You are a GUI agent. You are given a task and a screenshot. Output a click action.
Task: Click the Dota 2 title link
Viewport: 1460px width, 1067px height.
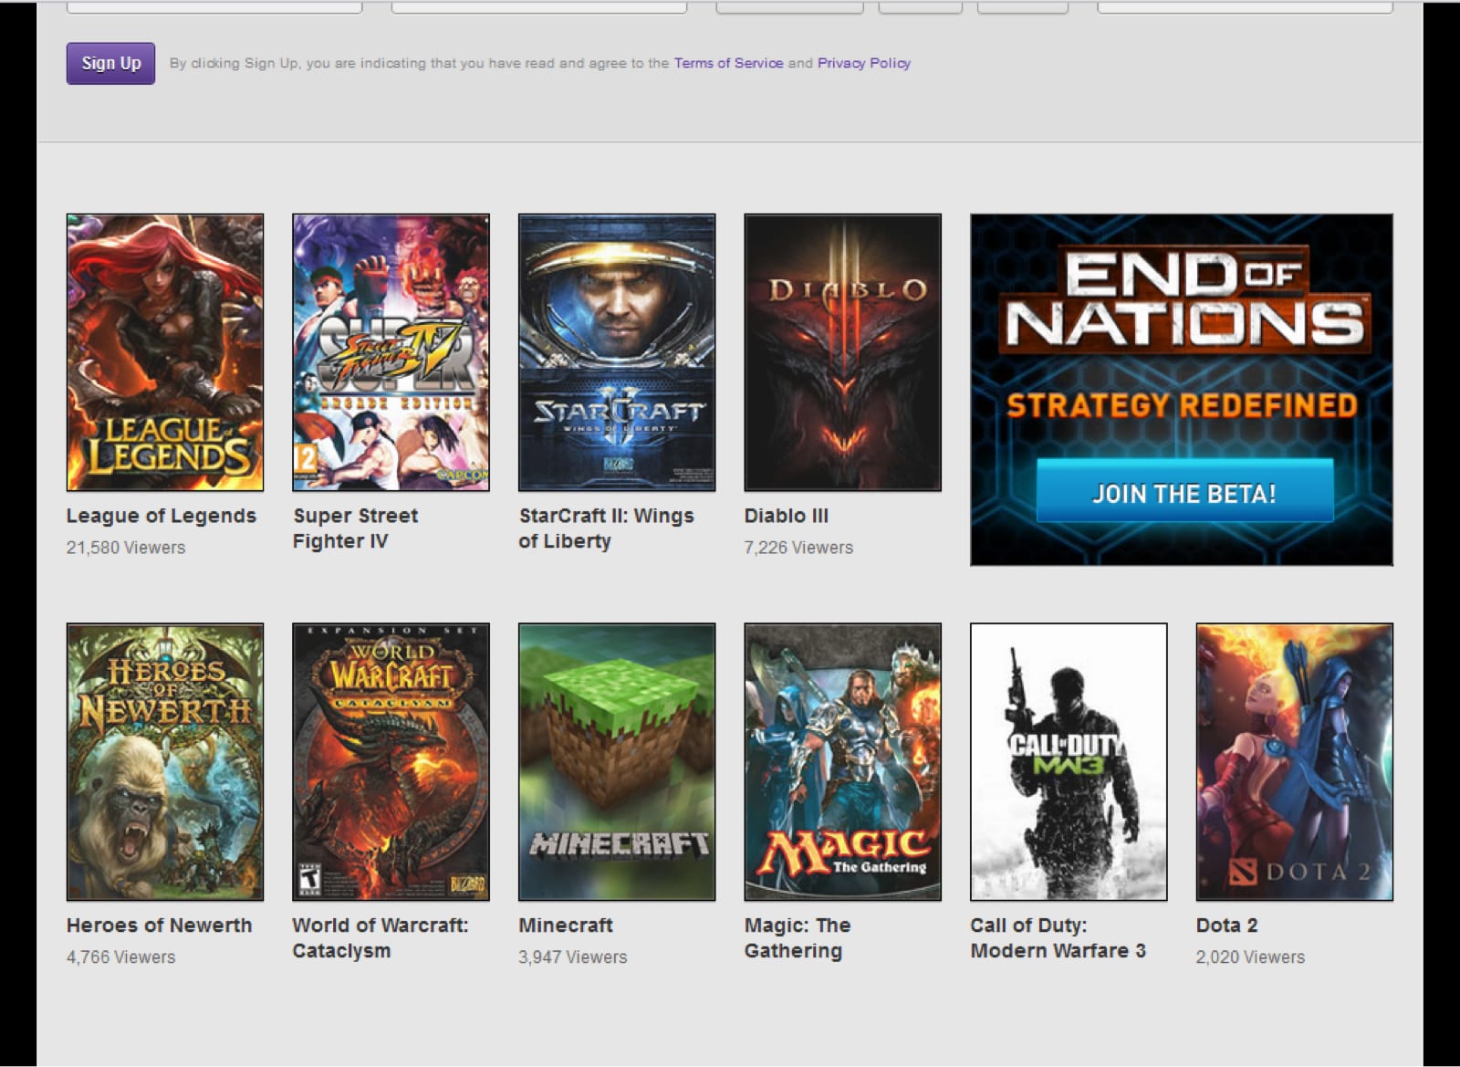coord(1226,925)
